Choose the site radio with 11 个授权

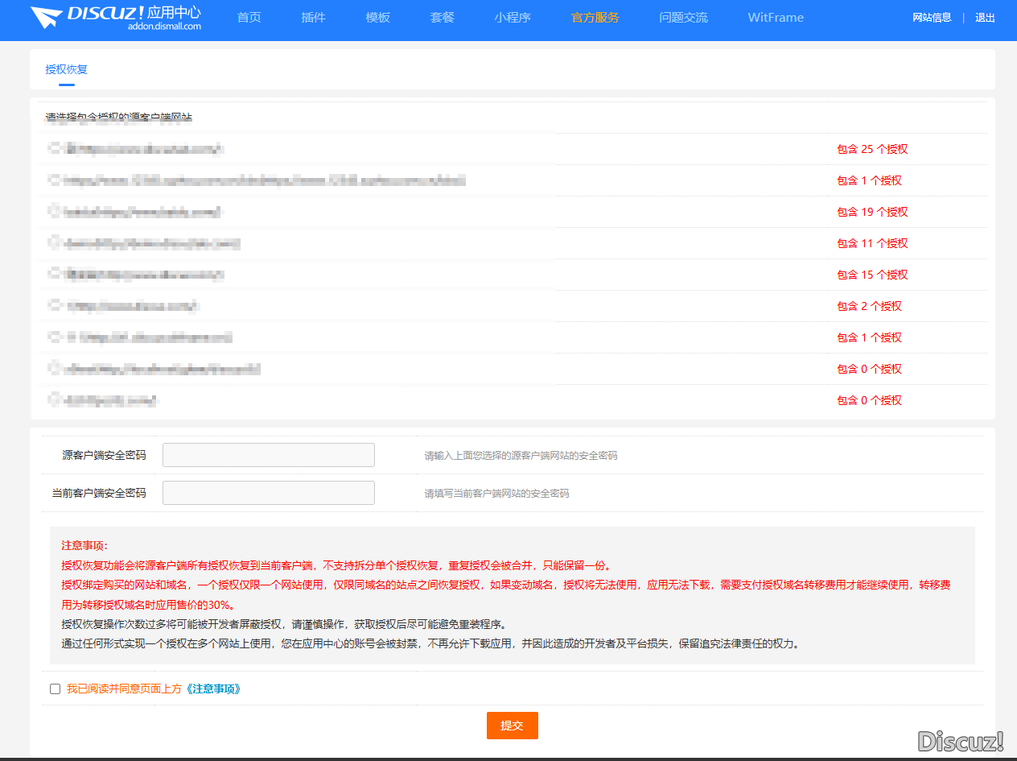55,242
